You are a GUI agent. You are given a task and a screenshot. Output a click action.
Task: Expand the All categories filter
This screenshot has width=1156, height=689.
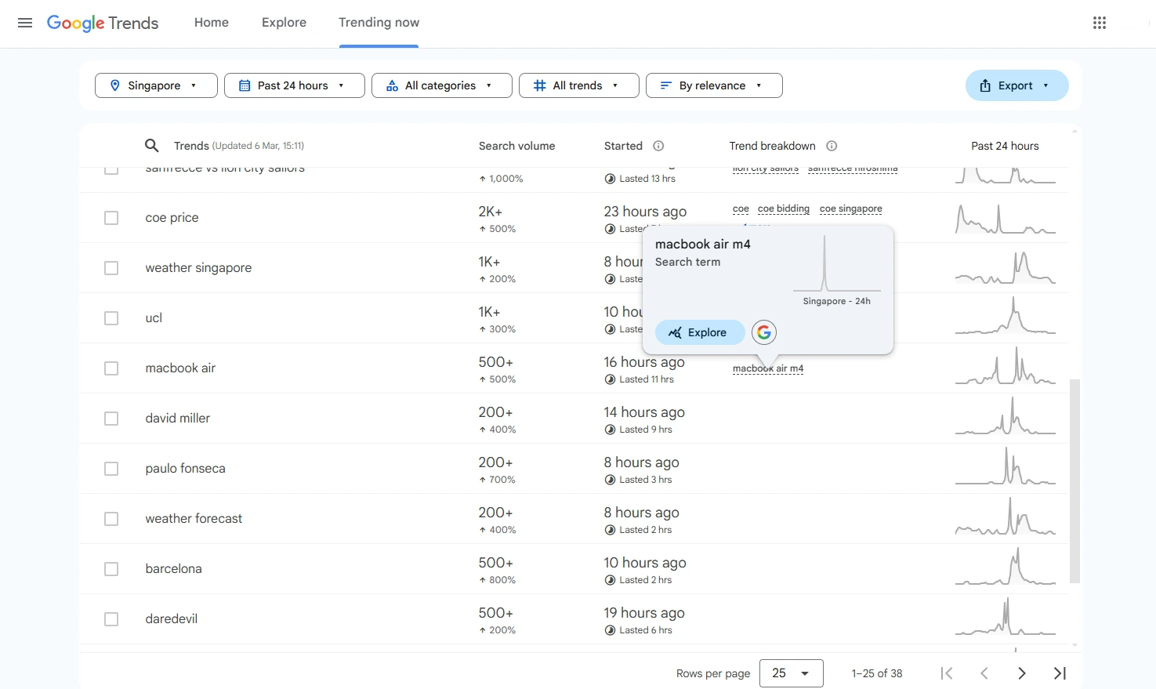(442, 85)
